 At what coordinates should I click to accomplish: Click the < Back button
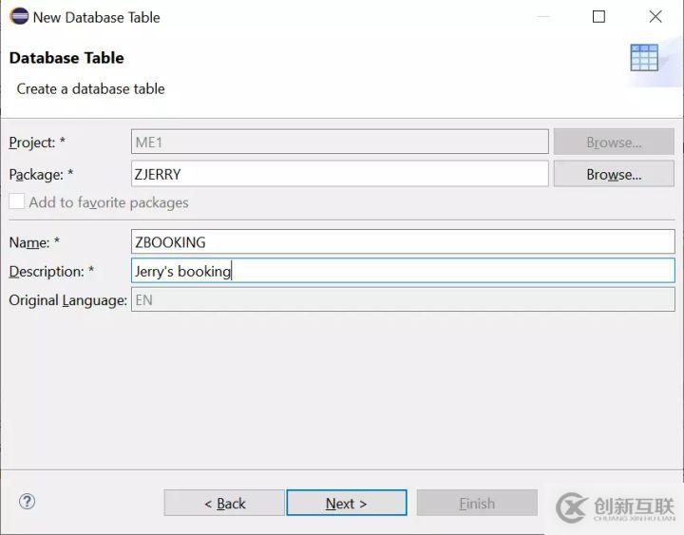point(224,503)
